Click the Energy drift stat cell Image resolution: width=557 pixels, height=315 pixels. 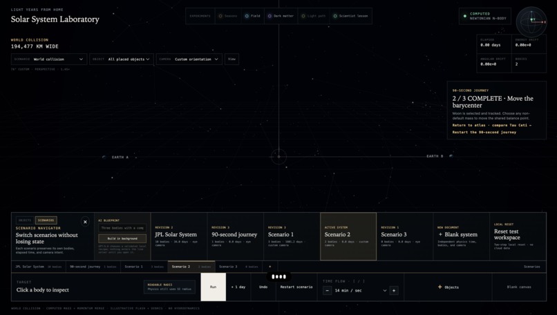(529, 44)
